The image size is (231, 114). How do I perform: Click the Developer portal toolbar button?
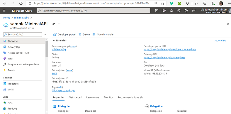(64, 35)
